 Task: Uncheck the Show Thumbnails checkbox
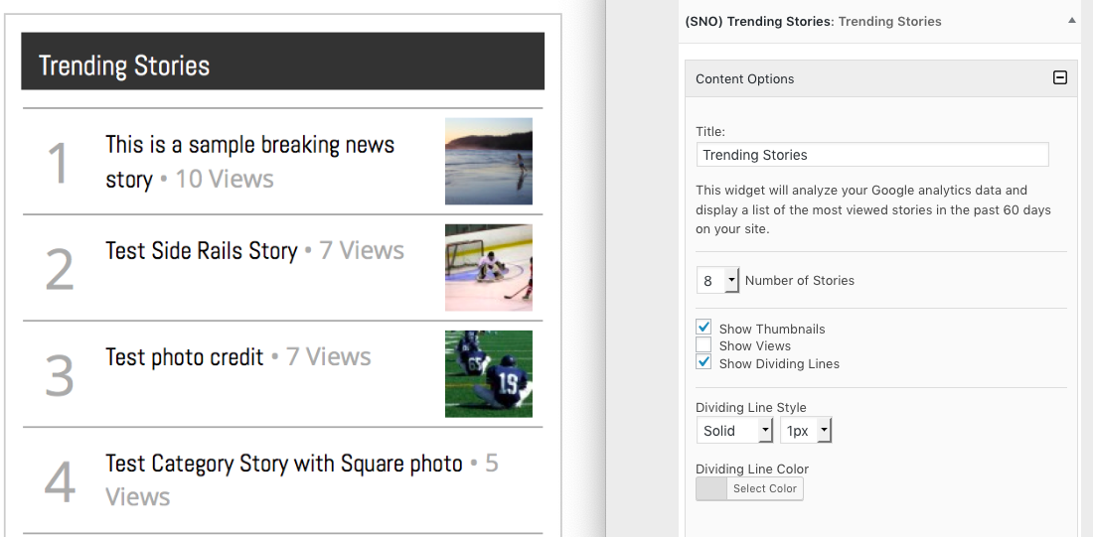coord(704,328)
